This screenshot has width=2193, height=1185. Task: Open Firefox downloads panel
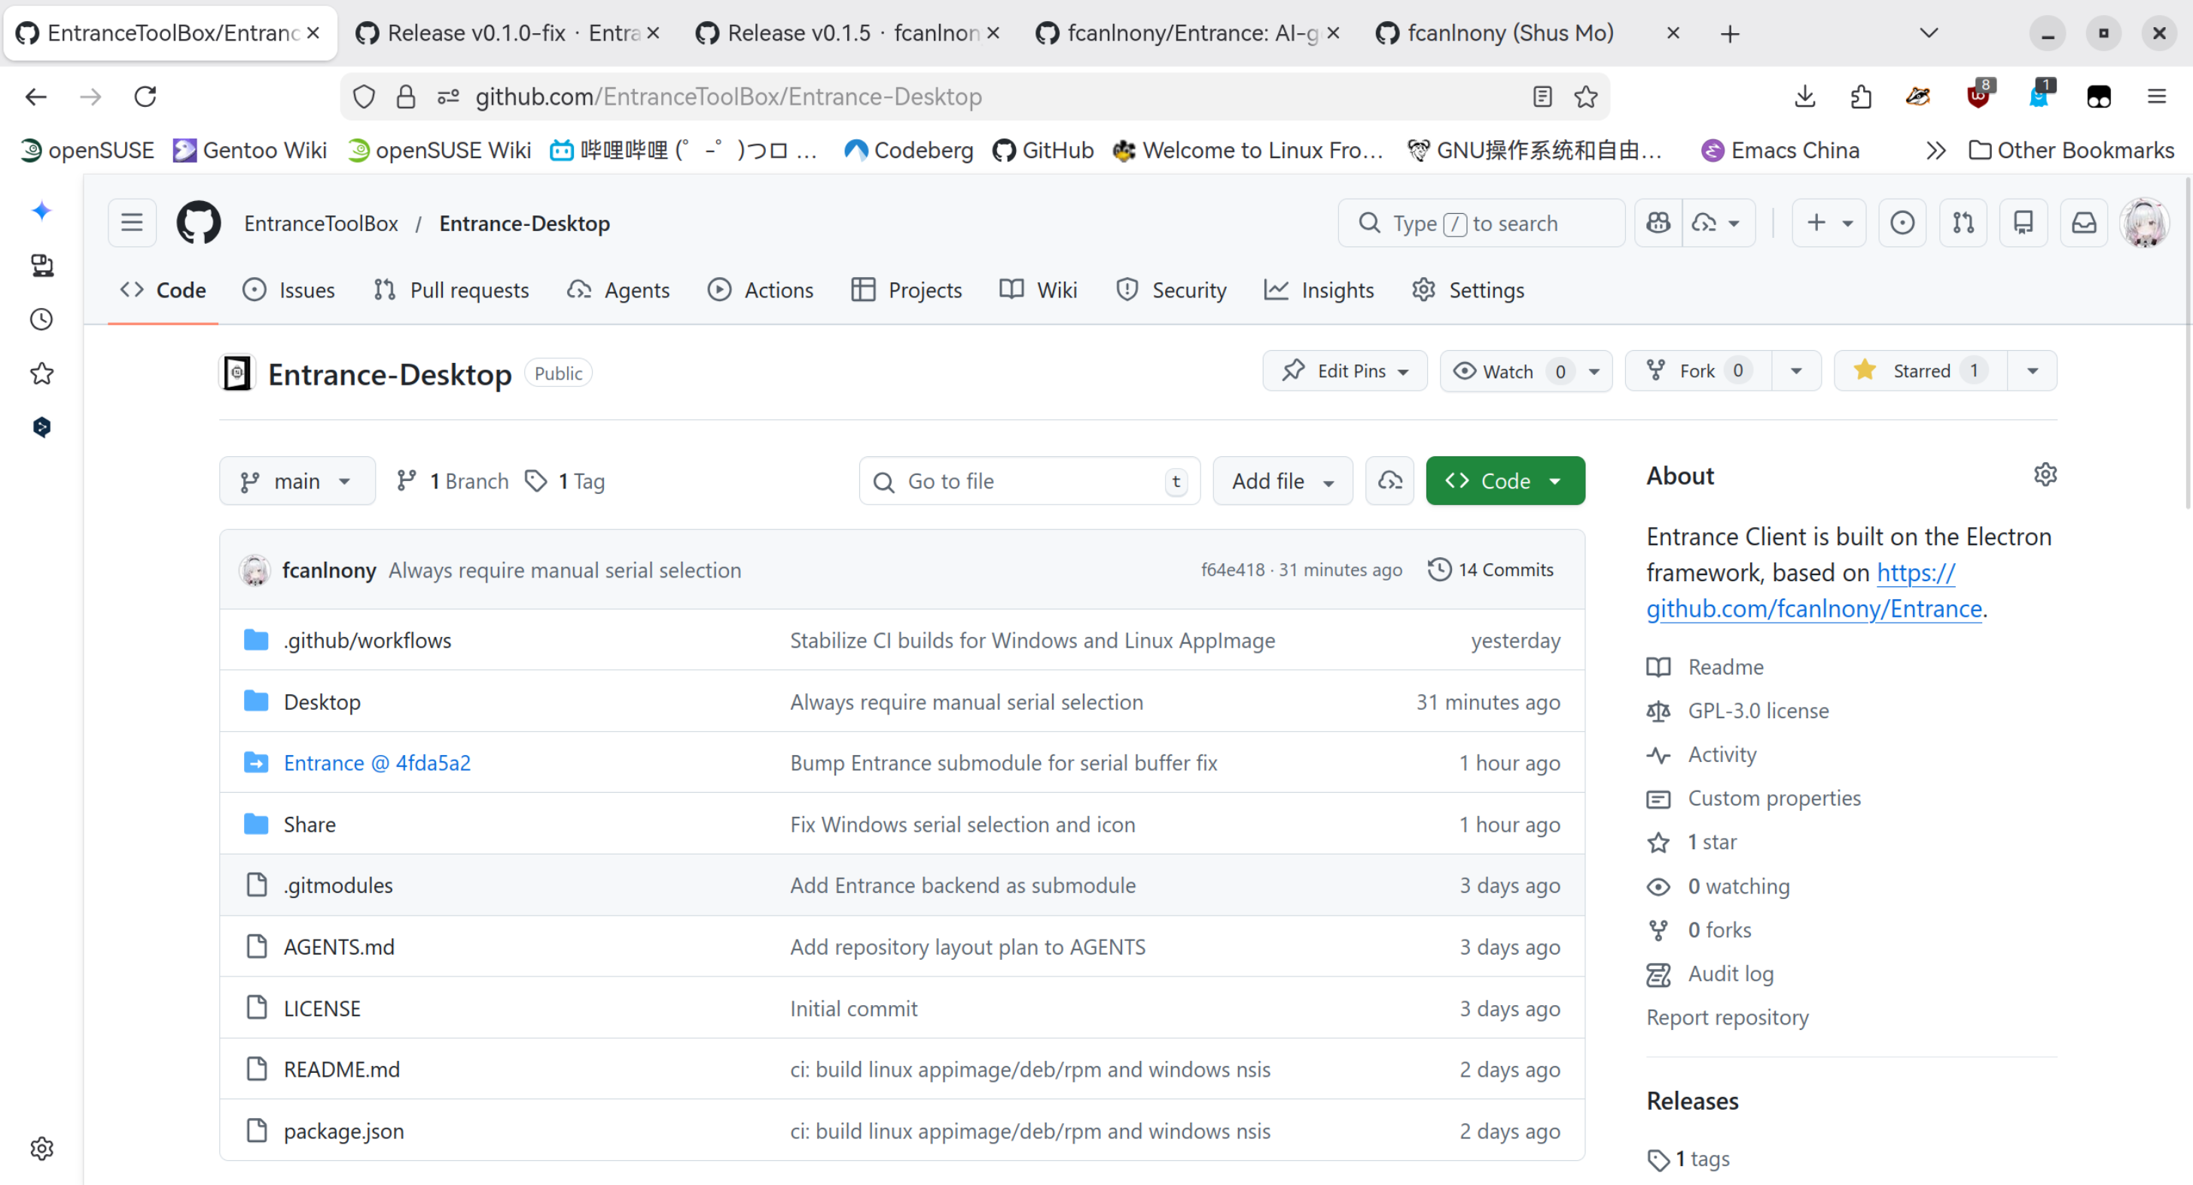pyautogui.click(x=1805, y=96)
